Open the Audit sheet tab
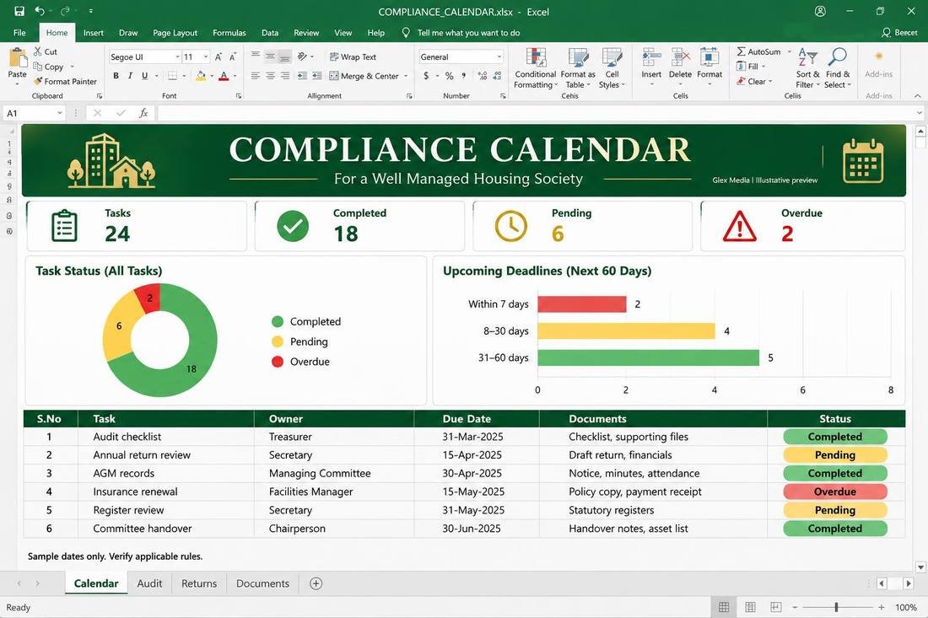The image size is (928, 618). pyautogui.click(x=149, y=583)
